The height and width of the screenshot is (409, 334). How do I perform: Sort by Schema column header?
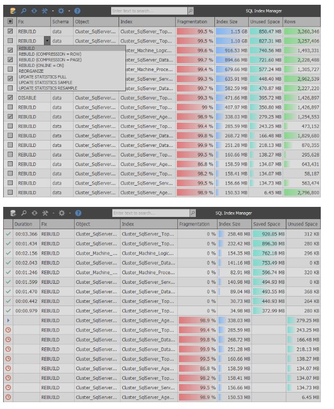(x=62, y=22)
